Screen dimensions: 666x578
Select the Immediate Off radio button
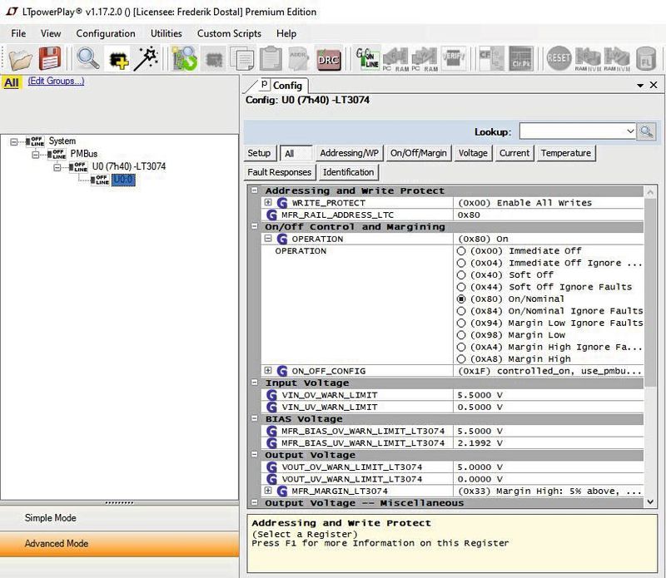click(461, 251)
